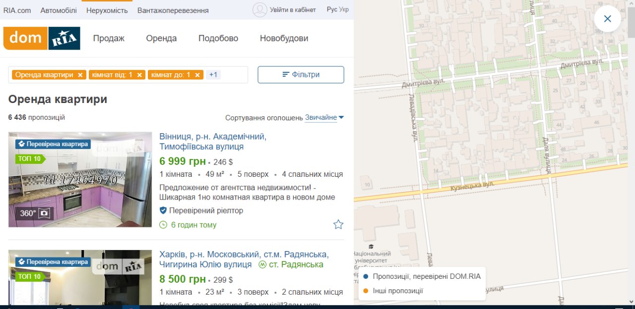Click the 'Перевірена квартира' badge on Харків photo
Image resolution: width=635 pixels, height=309 pixels.
(53, 261)
